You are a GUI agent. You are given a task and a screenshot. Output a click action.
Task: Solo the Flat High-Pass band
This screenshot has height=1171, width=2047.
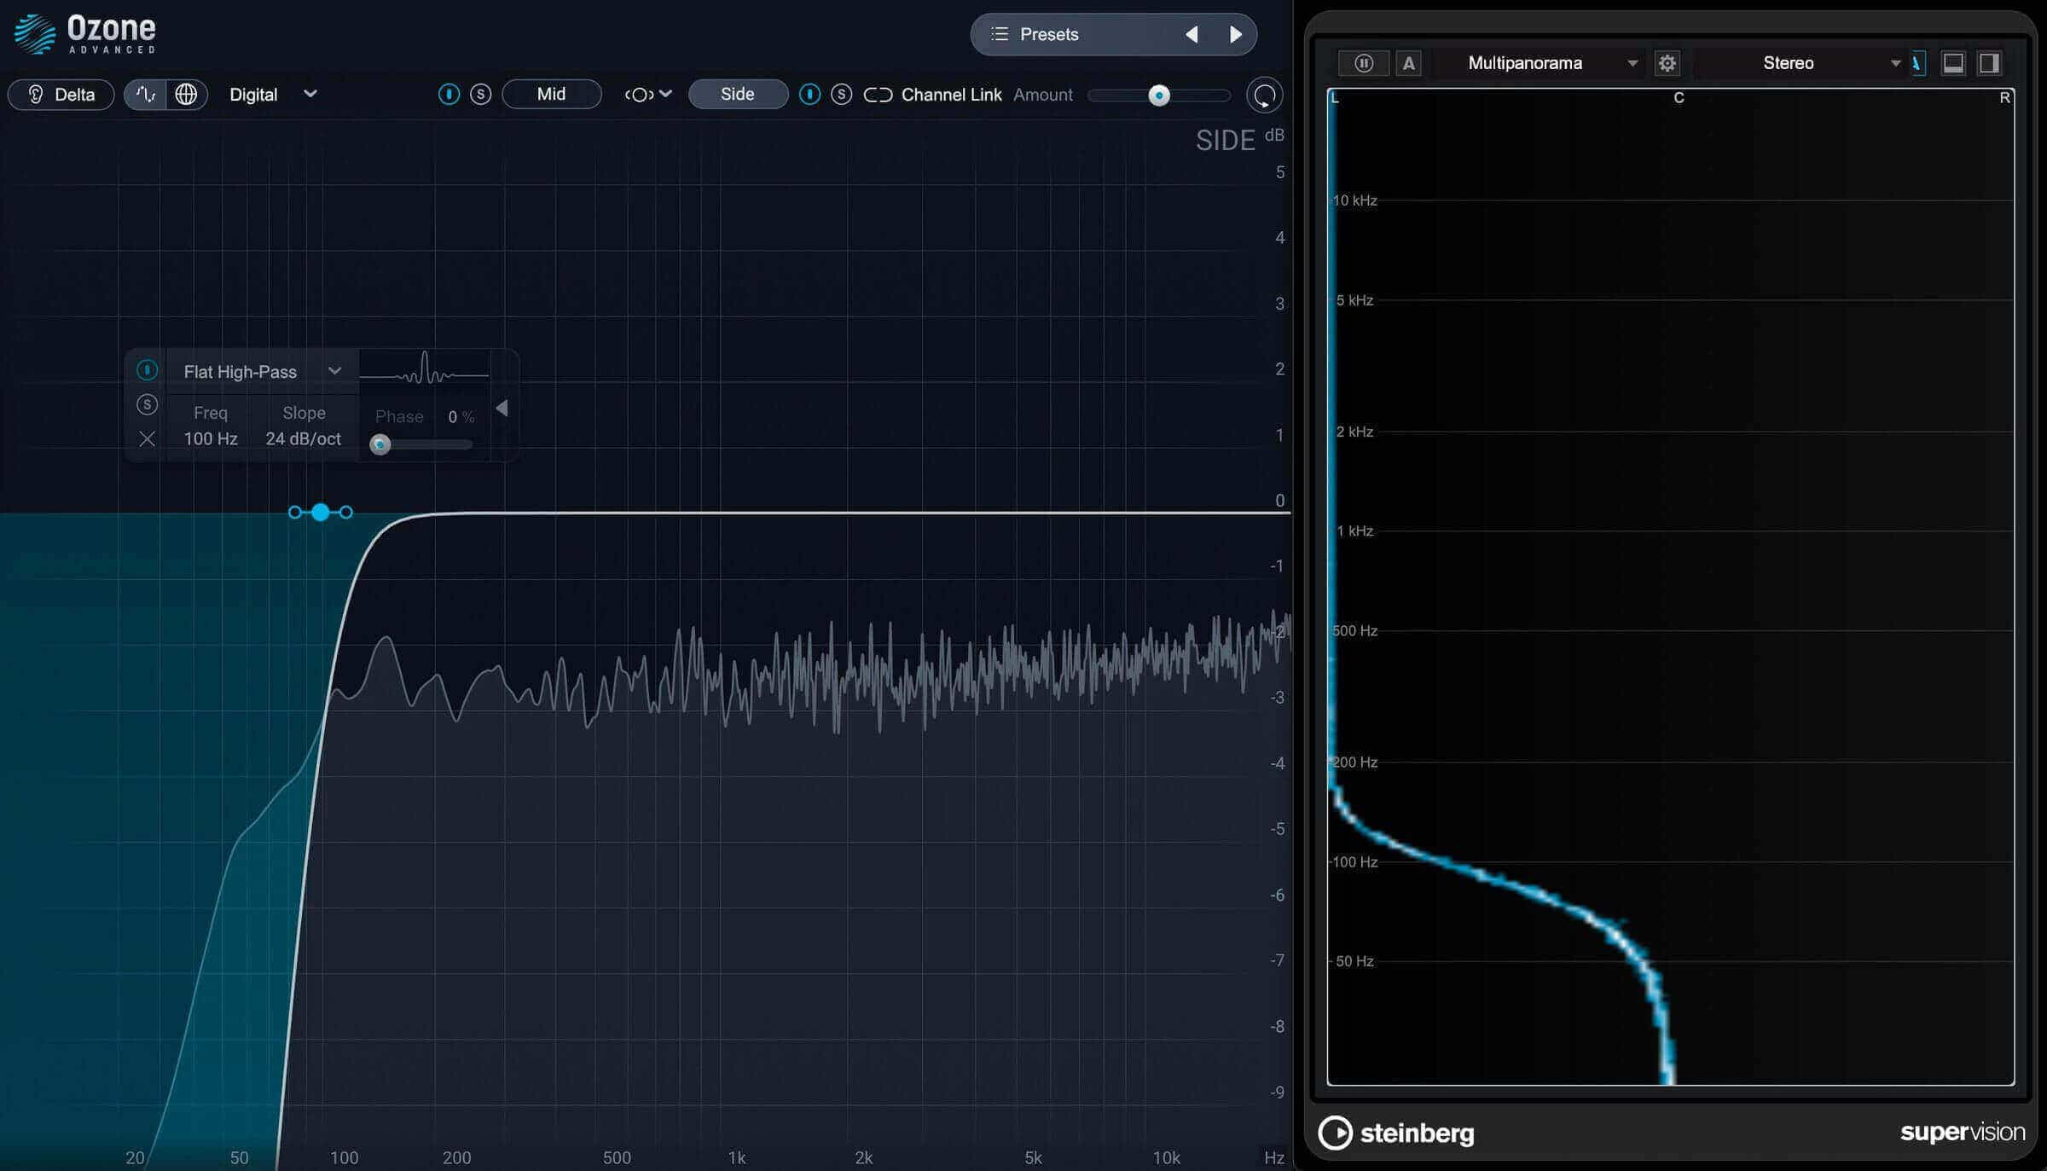point(147,404)
